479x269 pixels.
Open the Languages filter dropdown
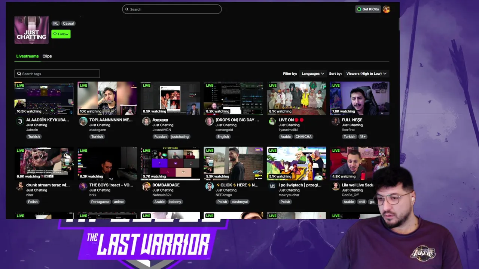313,74
